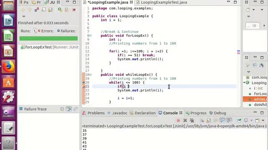The width and height of the screenshot is (268, 150).
Task: Toggle Show Failures Only in JUnit view
Action: click(x=37, y=10)
